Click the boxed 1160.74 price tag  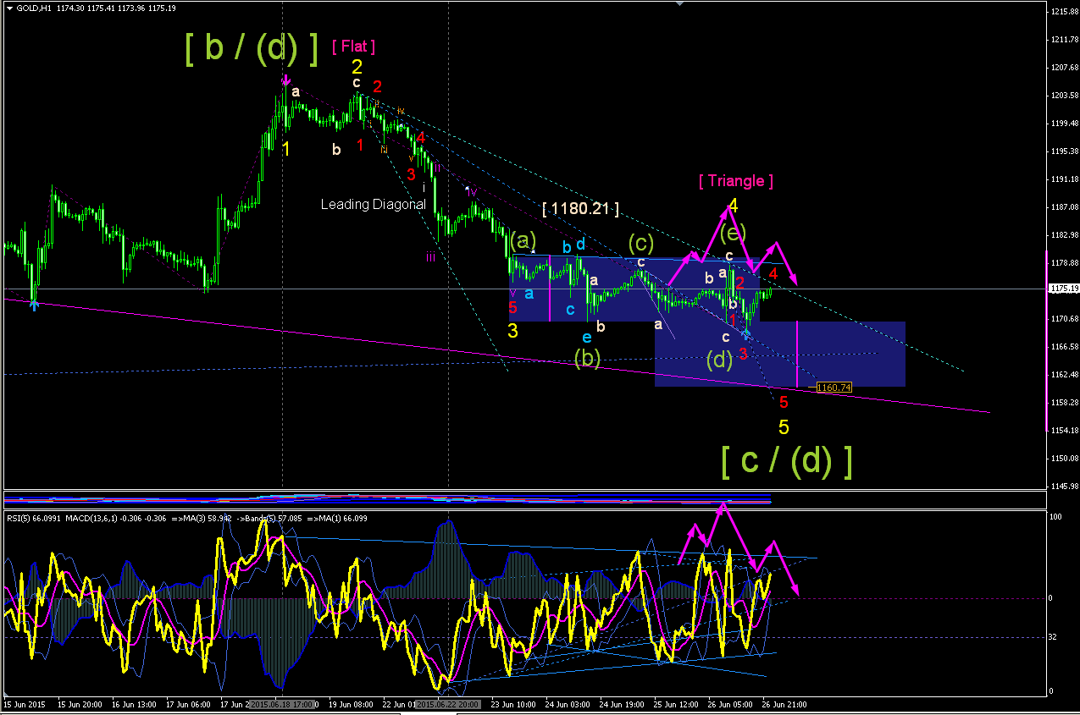(x=834, y=387)
